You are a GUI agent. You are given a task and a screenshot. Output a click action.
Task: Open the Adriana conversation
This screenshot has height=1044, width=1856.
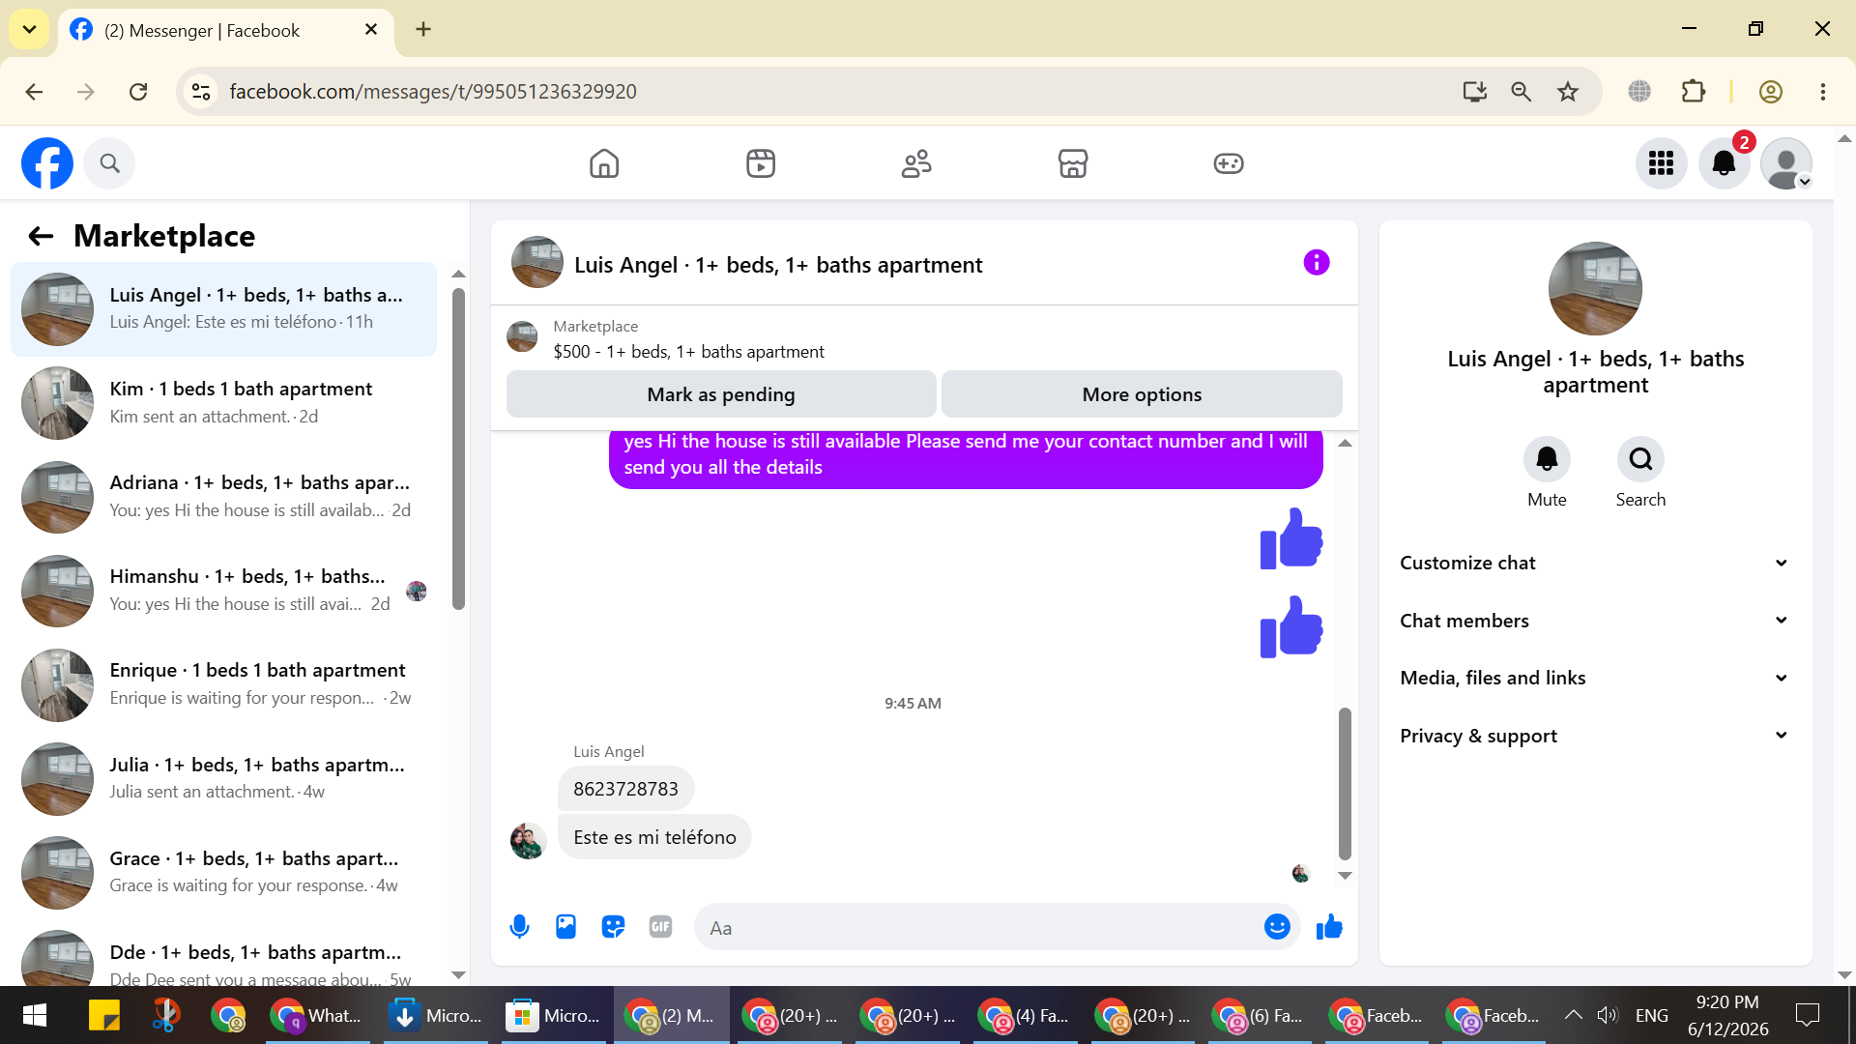point(223,497)
